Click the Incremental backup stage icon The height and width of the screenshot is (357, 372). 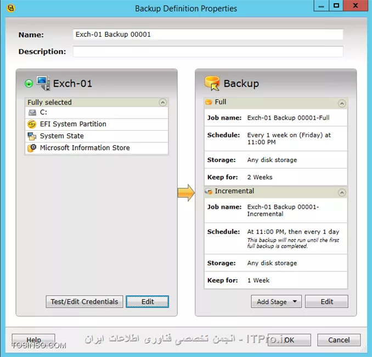tap(208, 191)
